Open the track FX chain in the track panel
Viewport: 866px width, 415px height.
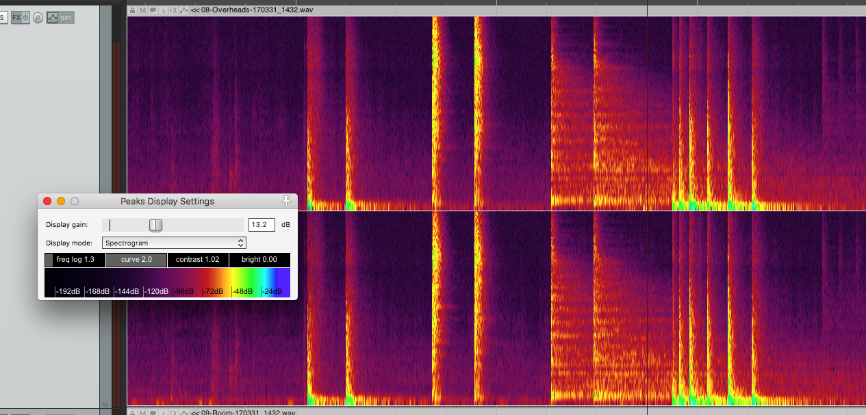click(16, 17)
